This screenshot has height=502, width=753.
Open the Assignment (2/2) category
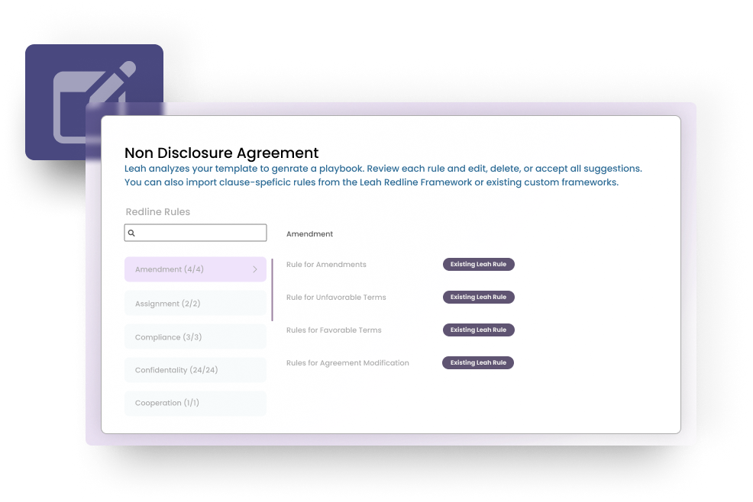click(196, 304)
